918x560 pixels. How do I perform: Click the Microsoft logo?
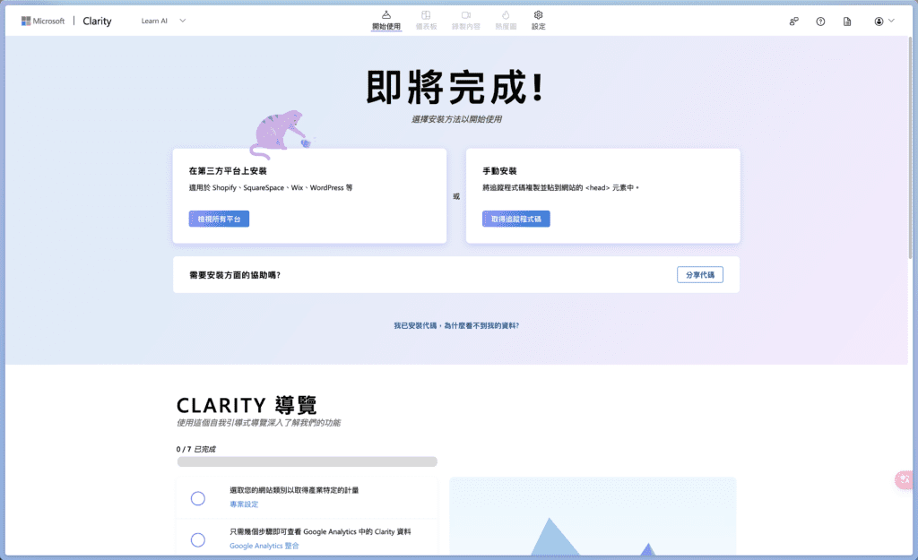click(27, 22)
